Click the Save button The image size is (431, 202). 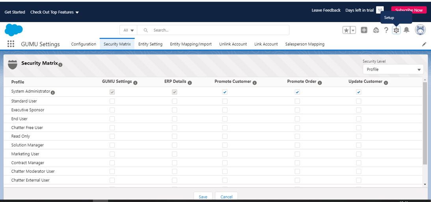point(203,196)
